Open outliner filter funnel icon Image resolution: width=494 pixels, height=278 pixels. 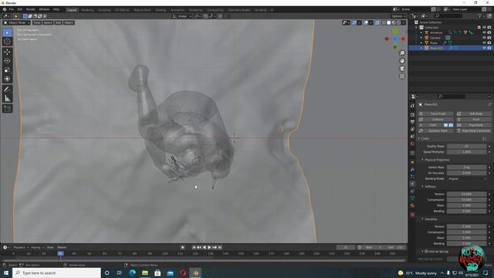pyautogui.click(x=480, y=15)
